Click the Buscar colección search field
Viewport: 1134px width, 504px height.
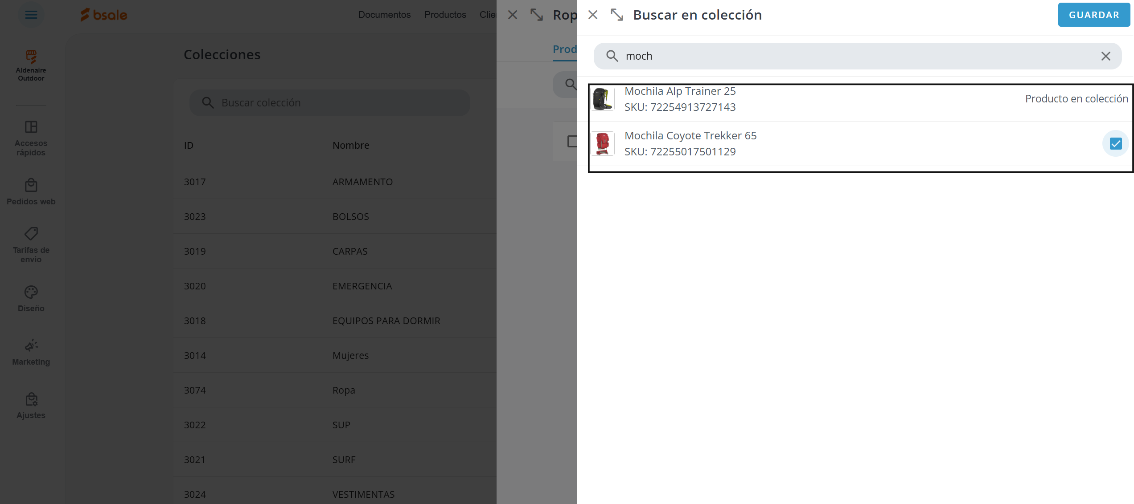[x=330, y=103]
